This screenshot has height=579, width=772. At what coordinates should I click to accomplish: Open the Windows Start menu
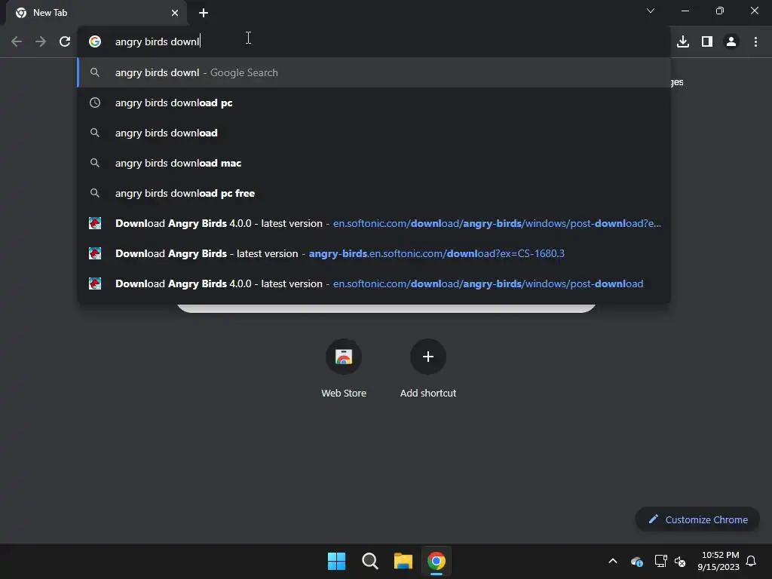337,561
